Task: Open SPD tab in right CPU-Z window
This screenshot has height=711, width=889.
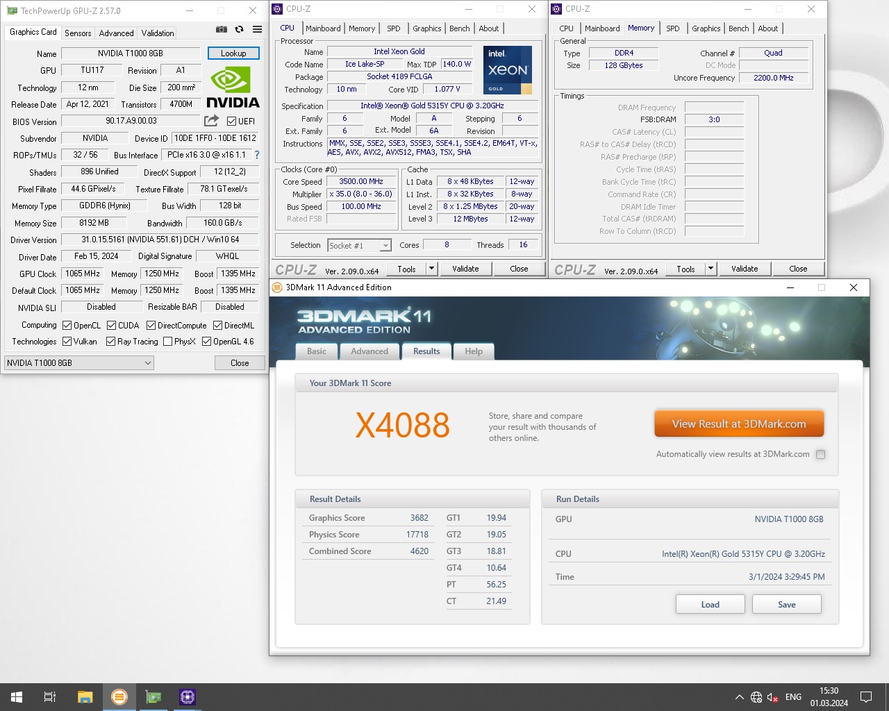Action: coord(673,28)
